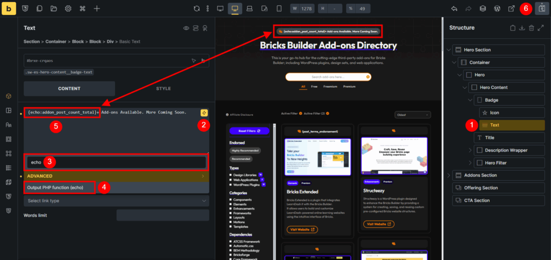The width and height of the screenshot is (551, 260).
Task: Select the Freemium filter tab
Action: click(x=330, y=87)
